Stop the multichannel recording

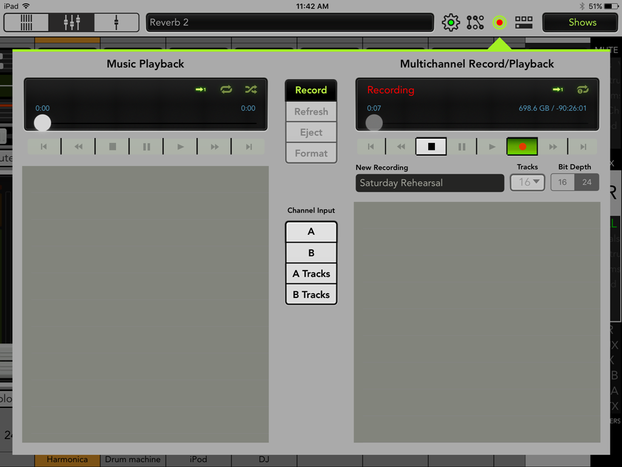[x=431, y=147]
